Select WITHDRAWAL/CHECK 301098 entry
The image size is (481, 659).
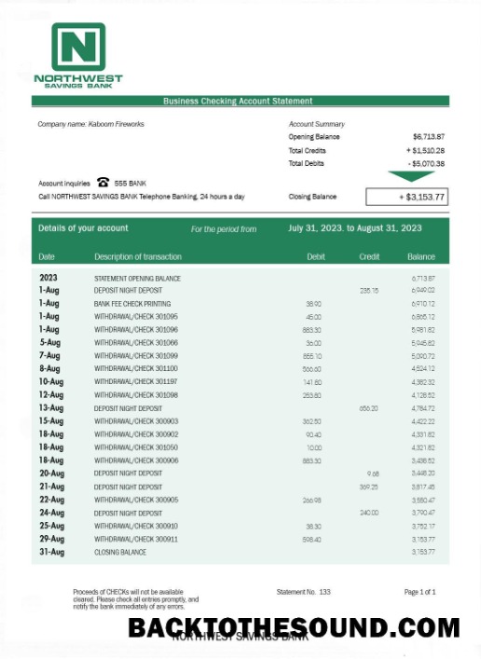tap(136, 395)
